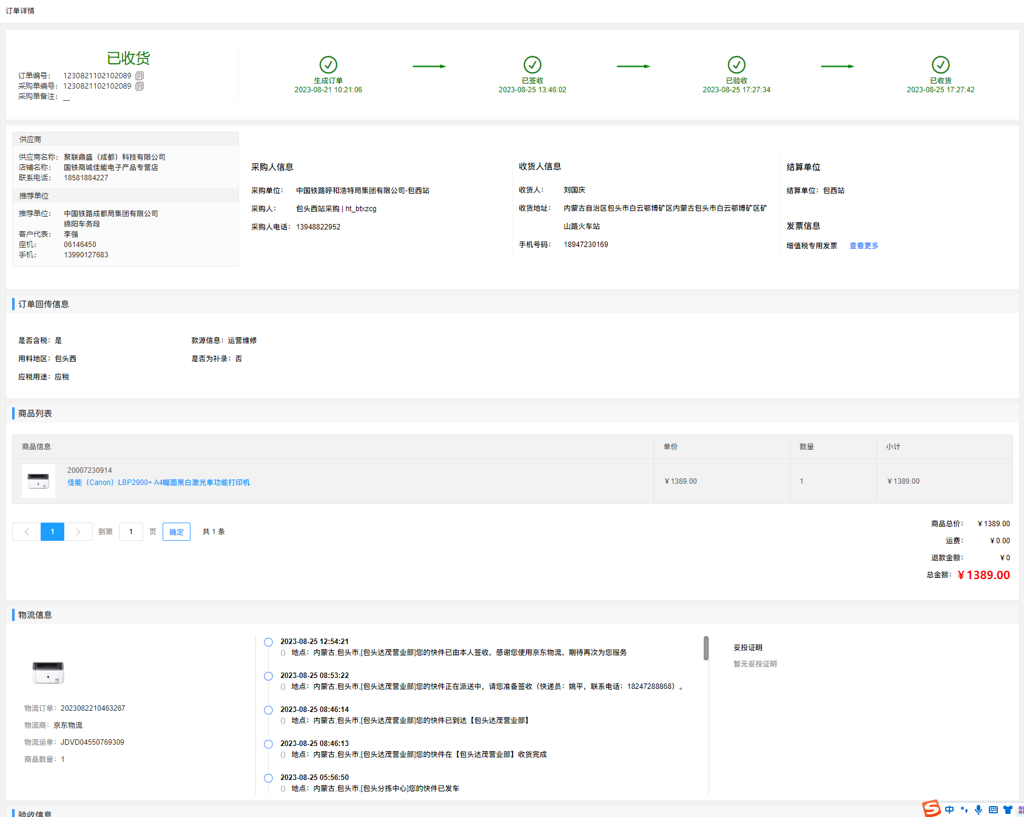Toggle punctuation mode in Sogou bar
The height and width of the screenshot is (817, 1024).
click(964, 810)
